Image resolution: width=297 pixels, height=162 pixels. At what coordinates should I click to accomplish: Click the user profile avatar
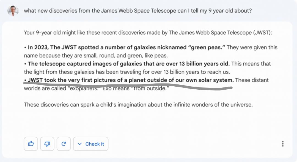(13, 11)
